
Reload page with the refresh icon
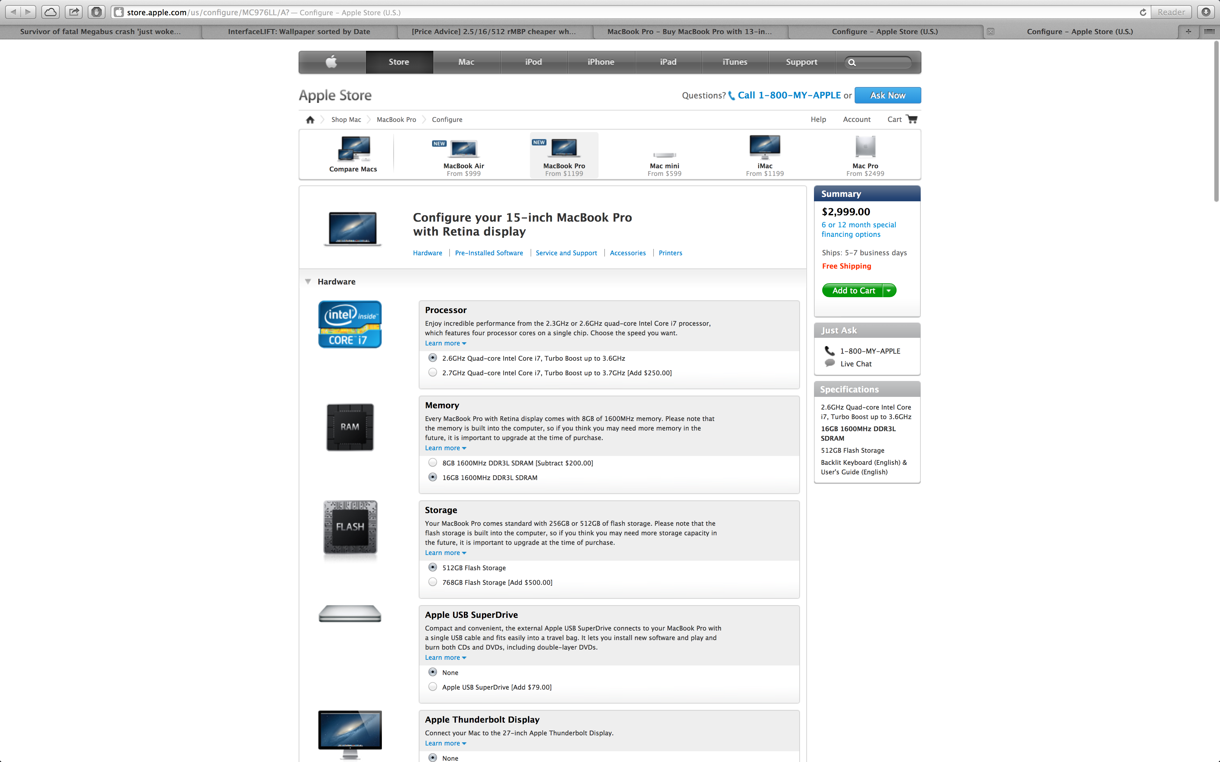[x=1143, y=12]
